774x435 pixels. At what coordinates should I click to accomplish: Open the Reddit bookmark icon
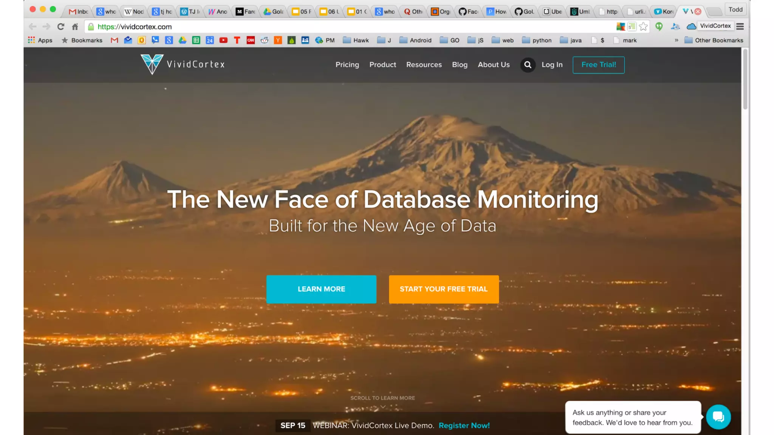[x=264, y=40]
